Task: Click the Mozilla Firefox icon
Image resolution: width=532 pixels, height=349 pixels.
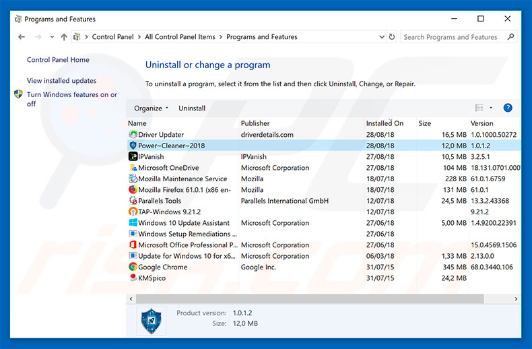Action: pyautogui.click(x=133, y=189)
